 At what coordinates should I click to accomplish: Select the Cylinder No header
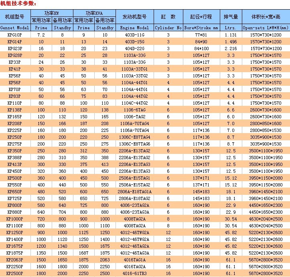168,28
